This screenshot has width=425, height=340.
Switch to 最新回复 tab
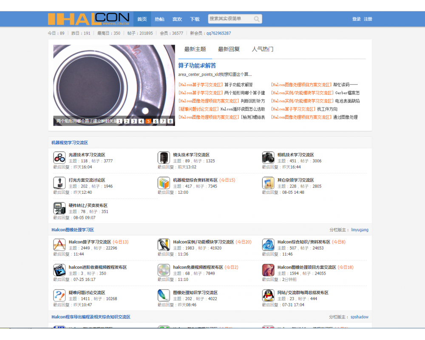(229, 49)
